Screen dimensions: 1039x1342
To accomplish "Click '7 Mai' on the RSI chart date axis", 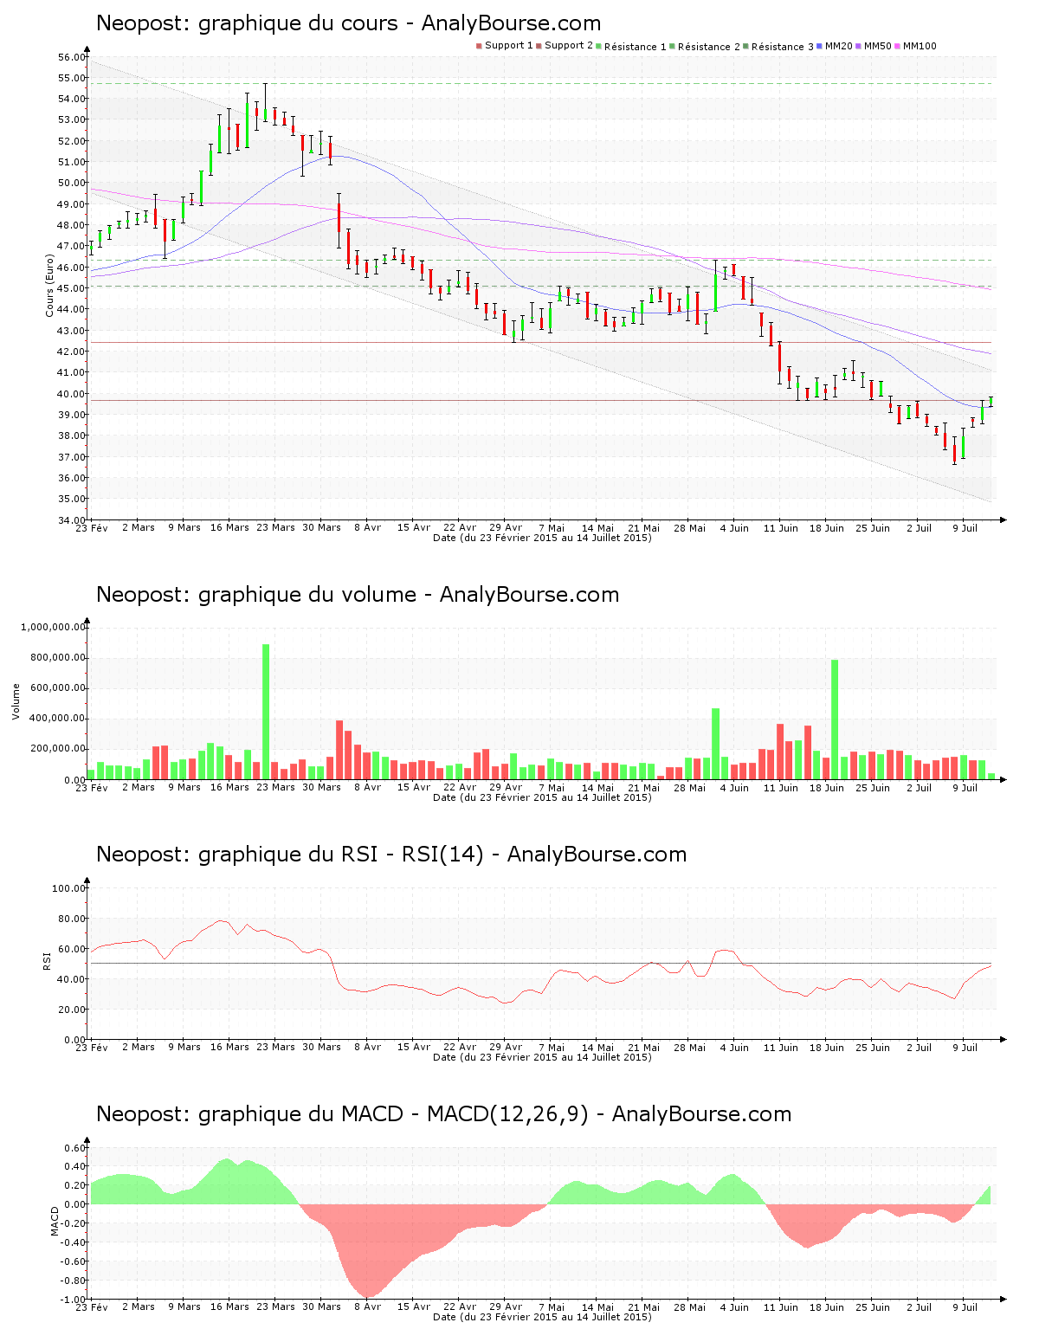I will [551, 1047].
